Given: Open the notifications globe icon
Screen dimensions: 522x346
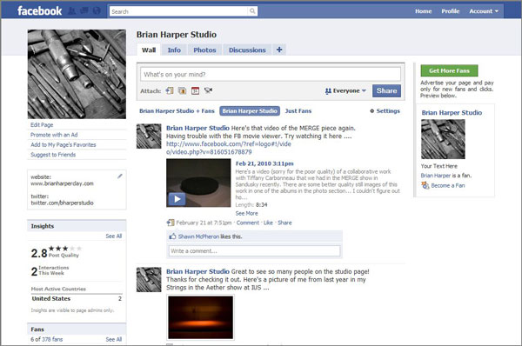Looking at the screenshot, I should [x=97, y=11].
